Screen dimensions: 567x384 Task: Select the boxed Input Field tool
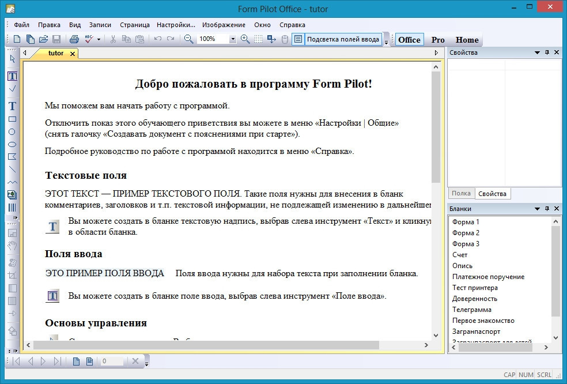12,76
